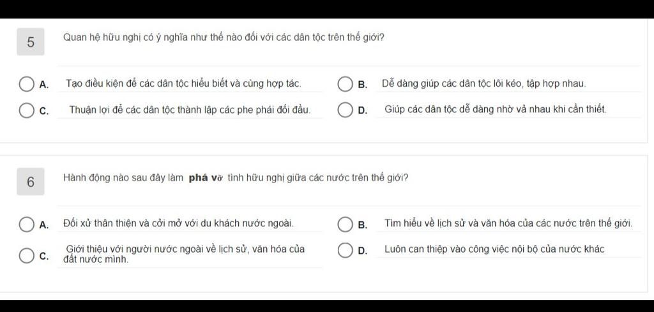
Task: Select radio button C for question 6
Action: coord(27,255)
